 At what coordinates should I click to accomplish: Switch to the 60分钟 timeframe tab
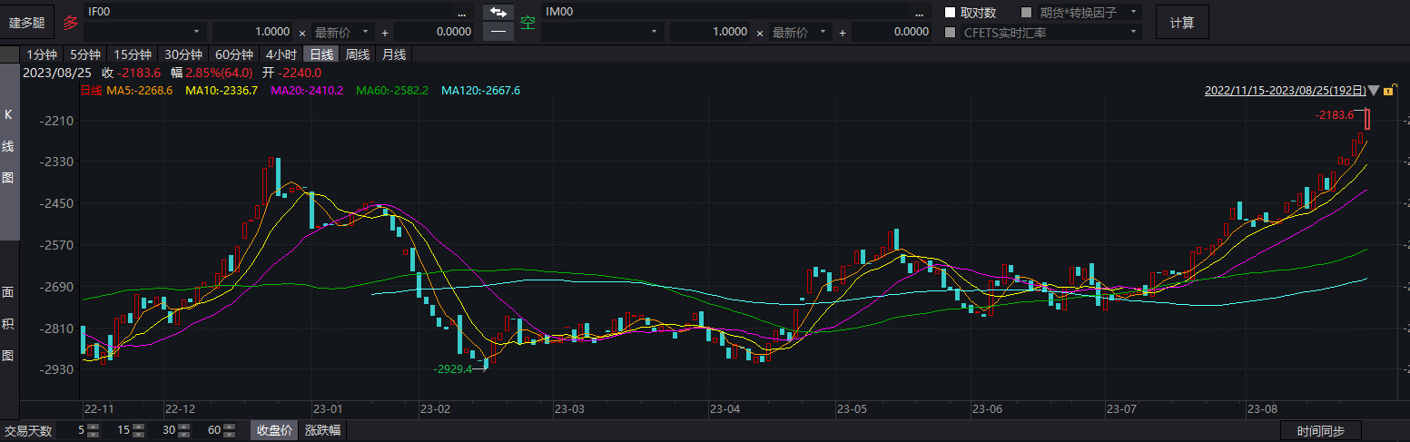233,54
